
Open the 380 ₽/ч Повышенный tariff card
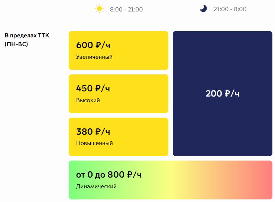(119, 137)
